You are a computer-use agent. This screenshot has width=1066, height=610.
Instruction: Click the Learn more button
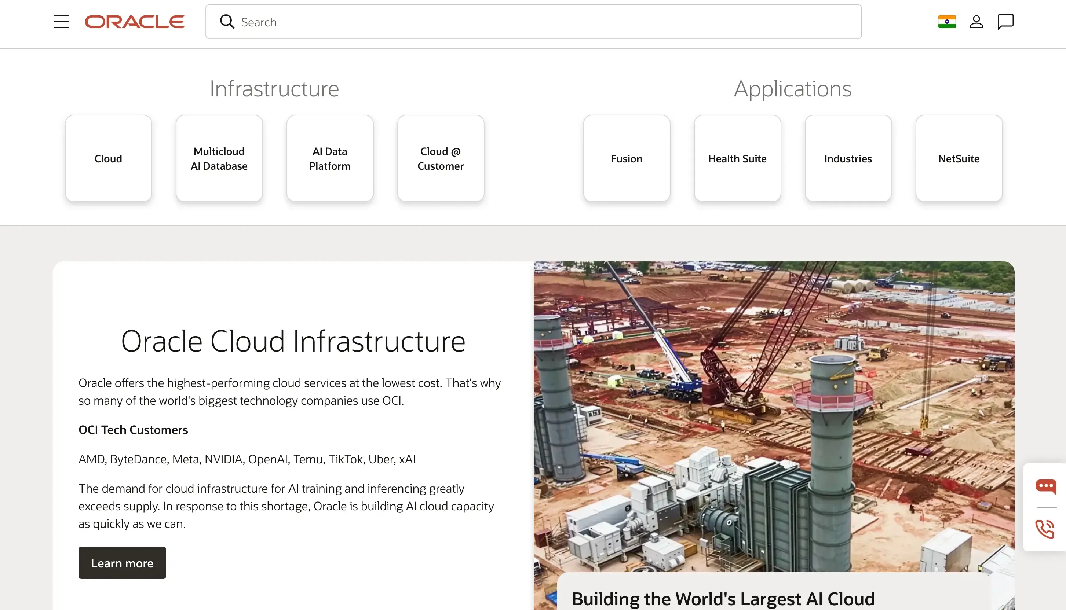[x=122, y=563]
